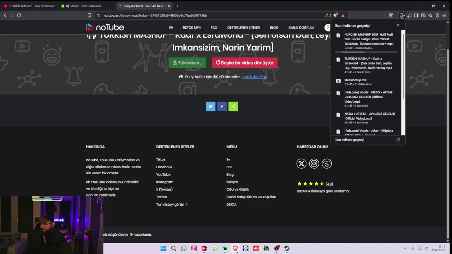This screenshot has width=452, height=254.
Task: Open the Instagram circle icon in footer
Action: pos(314,164)
